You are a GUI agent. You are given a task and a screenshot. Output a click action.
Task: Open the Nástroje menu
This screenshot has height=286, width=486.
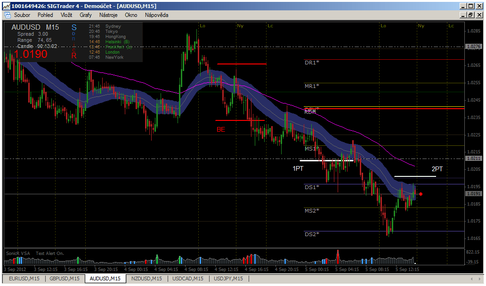tap(108, 15)
